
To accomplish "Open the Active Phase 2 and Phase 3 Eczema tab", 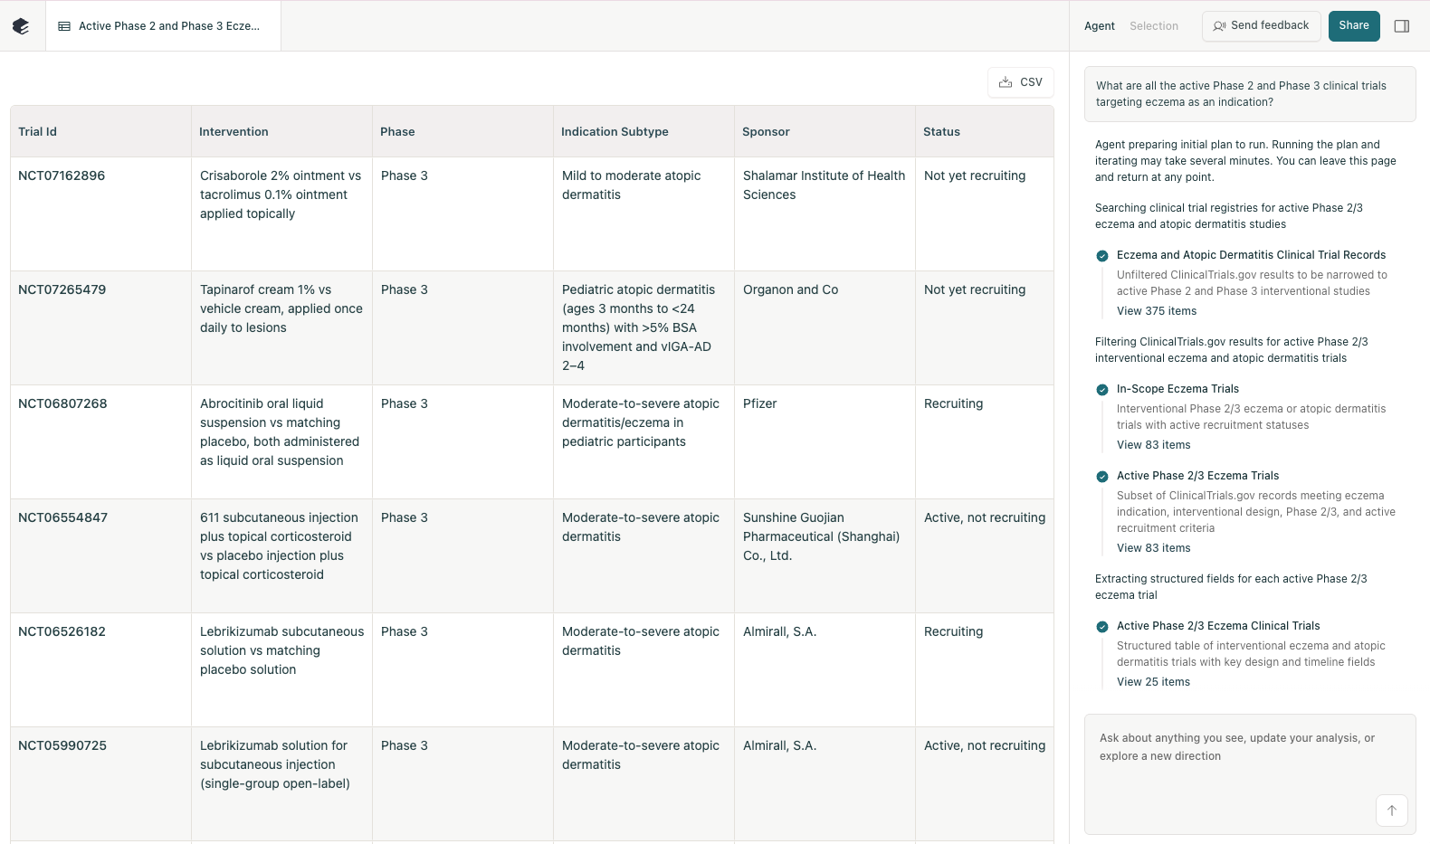I will pyautogui.click(x=163, y=26).
